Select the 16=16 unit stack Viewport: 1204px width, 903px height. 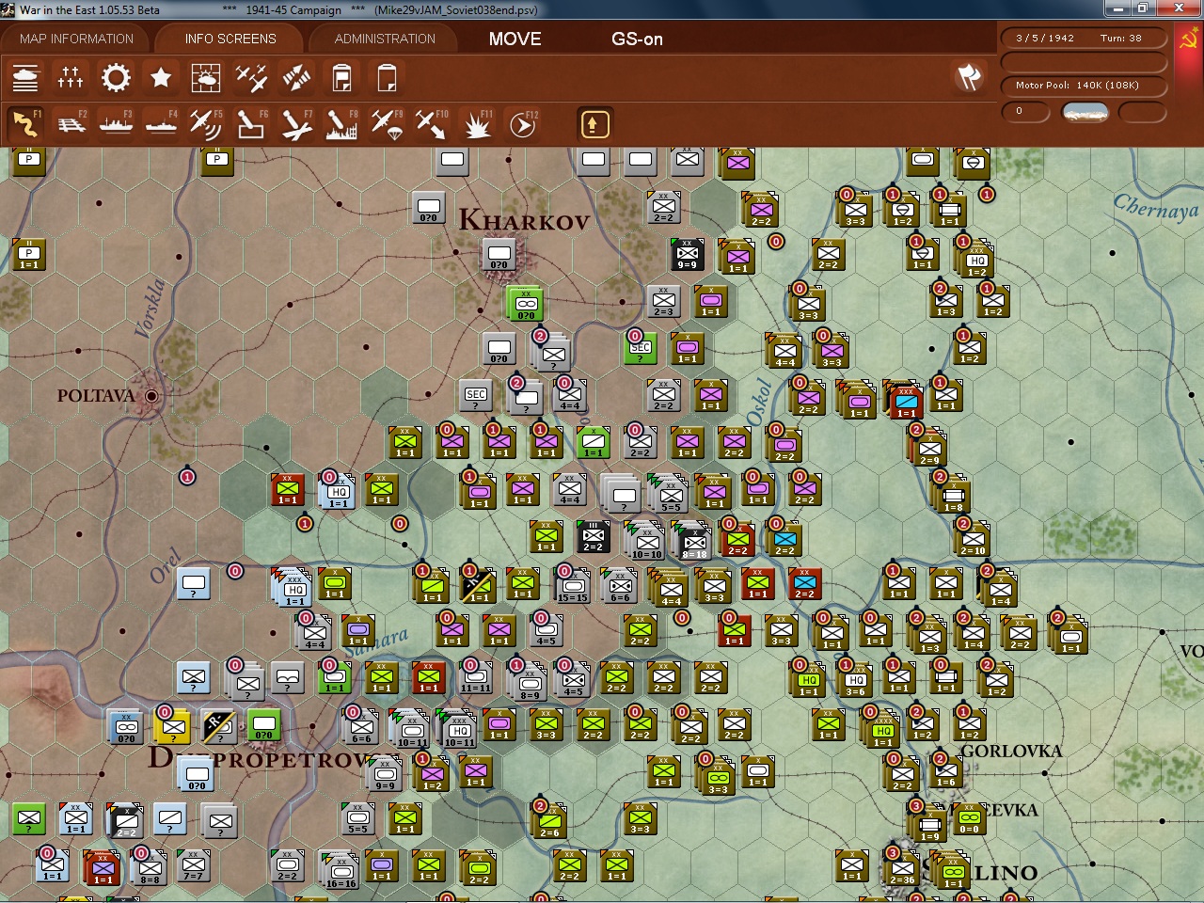[341, 871]
